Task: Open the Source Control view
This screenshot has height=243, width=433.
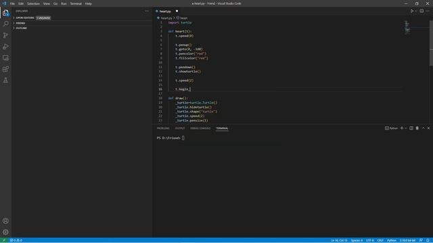Action: (5, 35)
